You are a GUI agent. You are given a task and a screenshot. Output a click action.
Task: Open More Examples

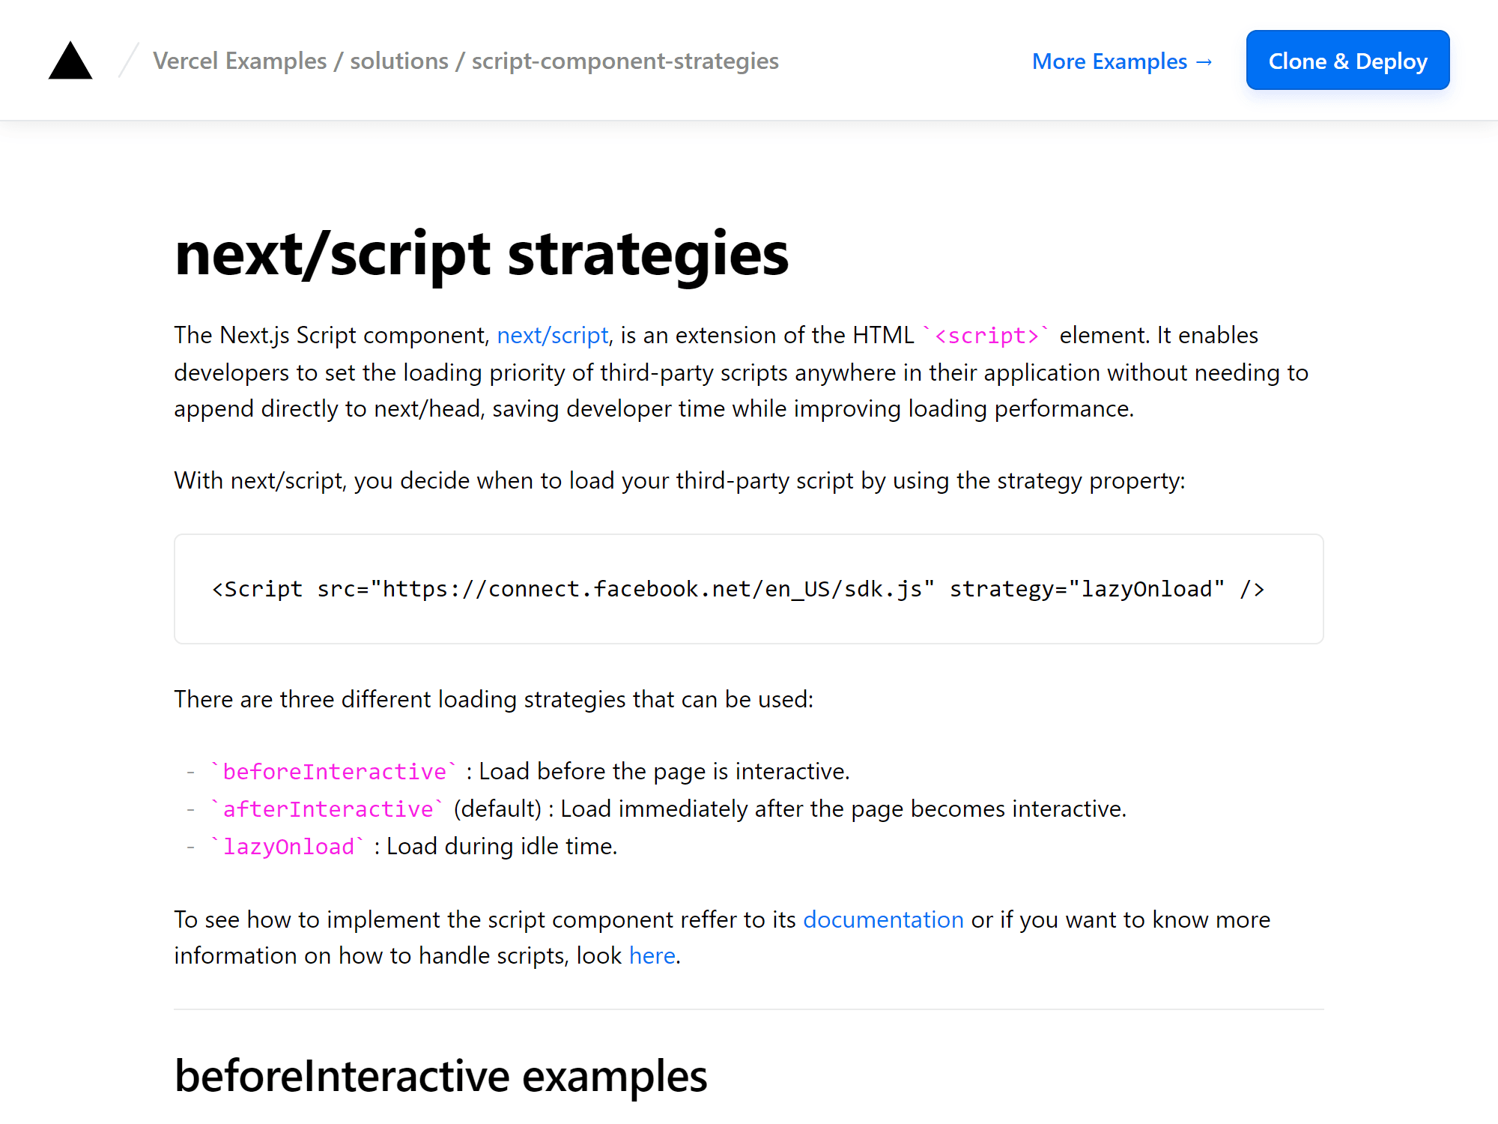(1109, 61)
